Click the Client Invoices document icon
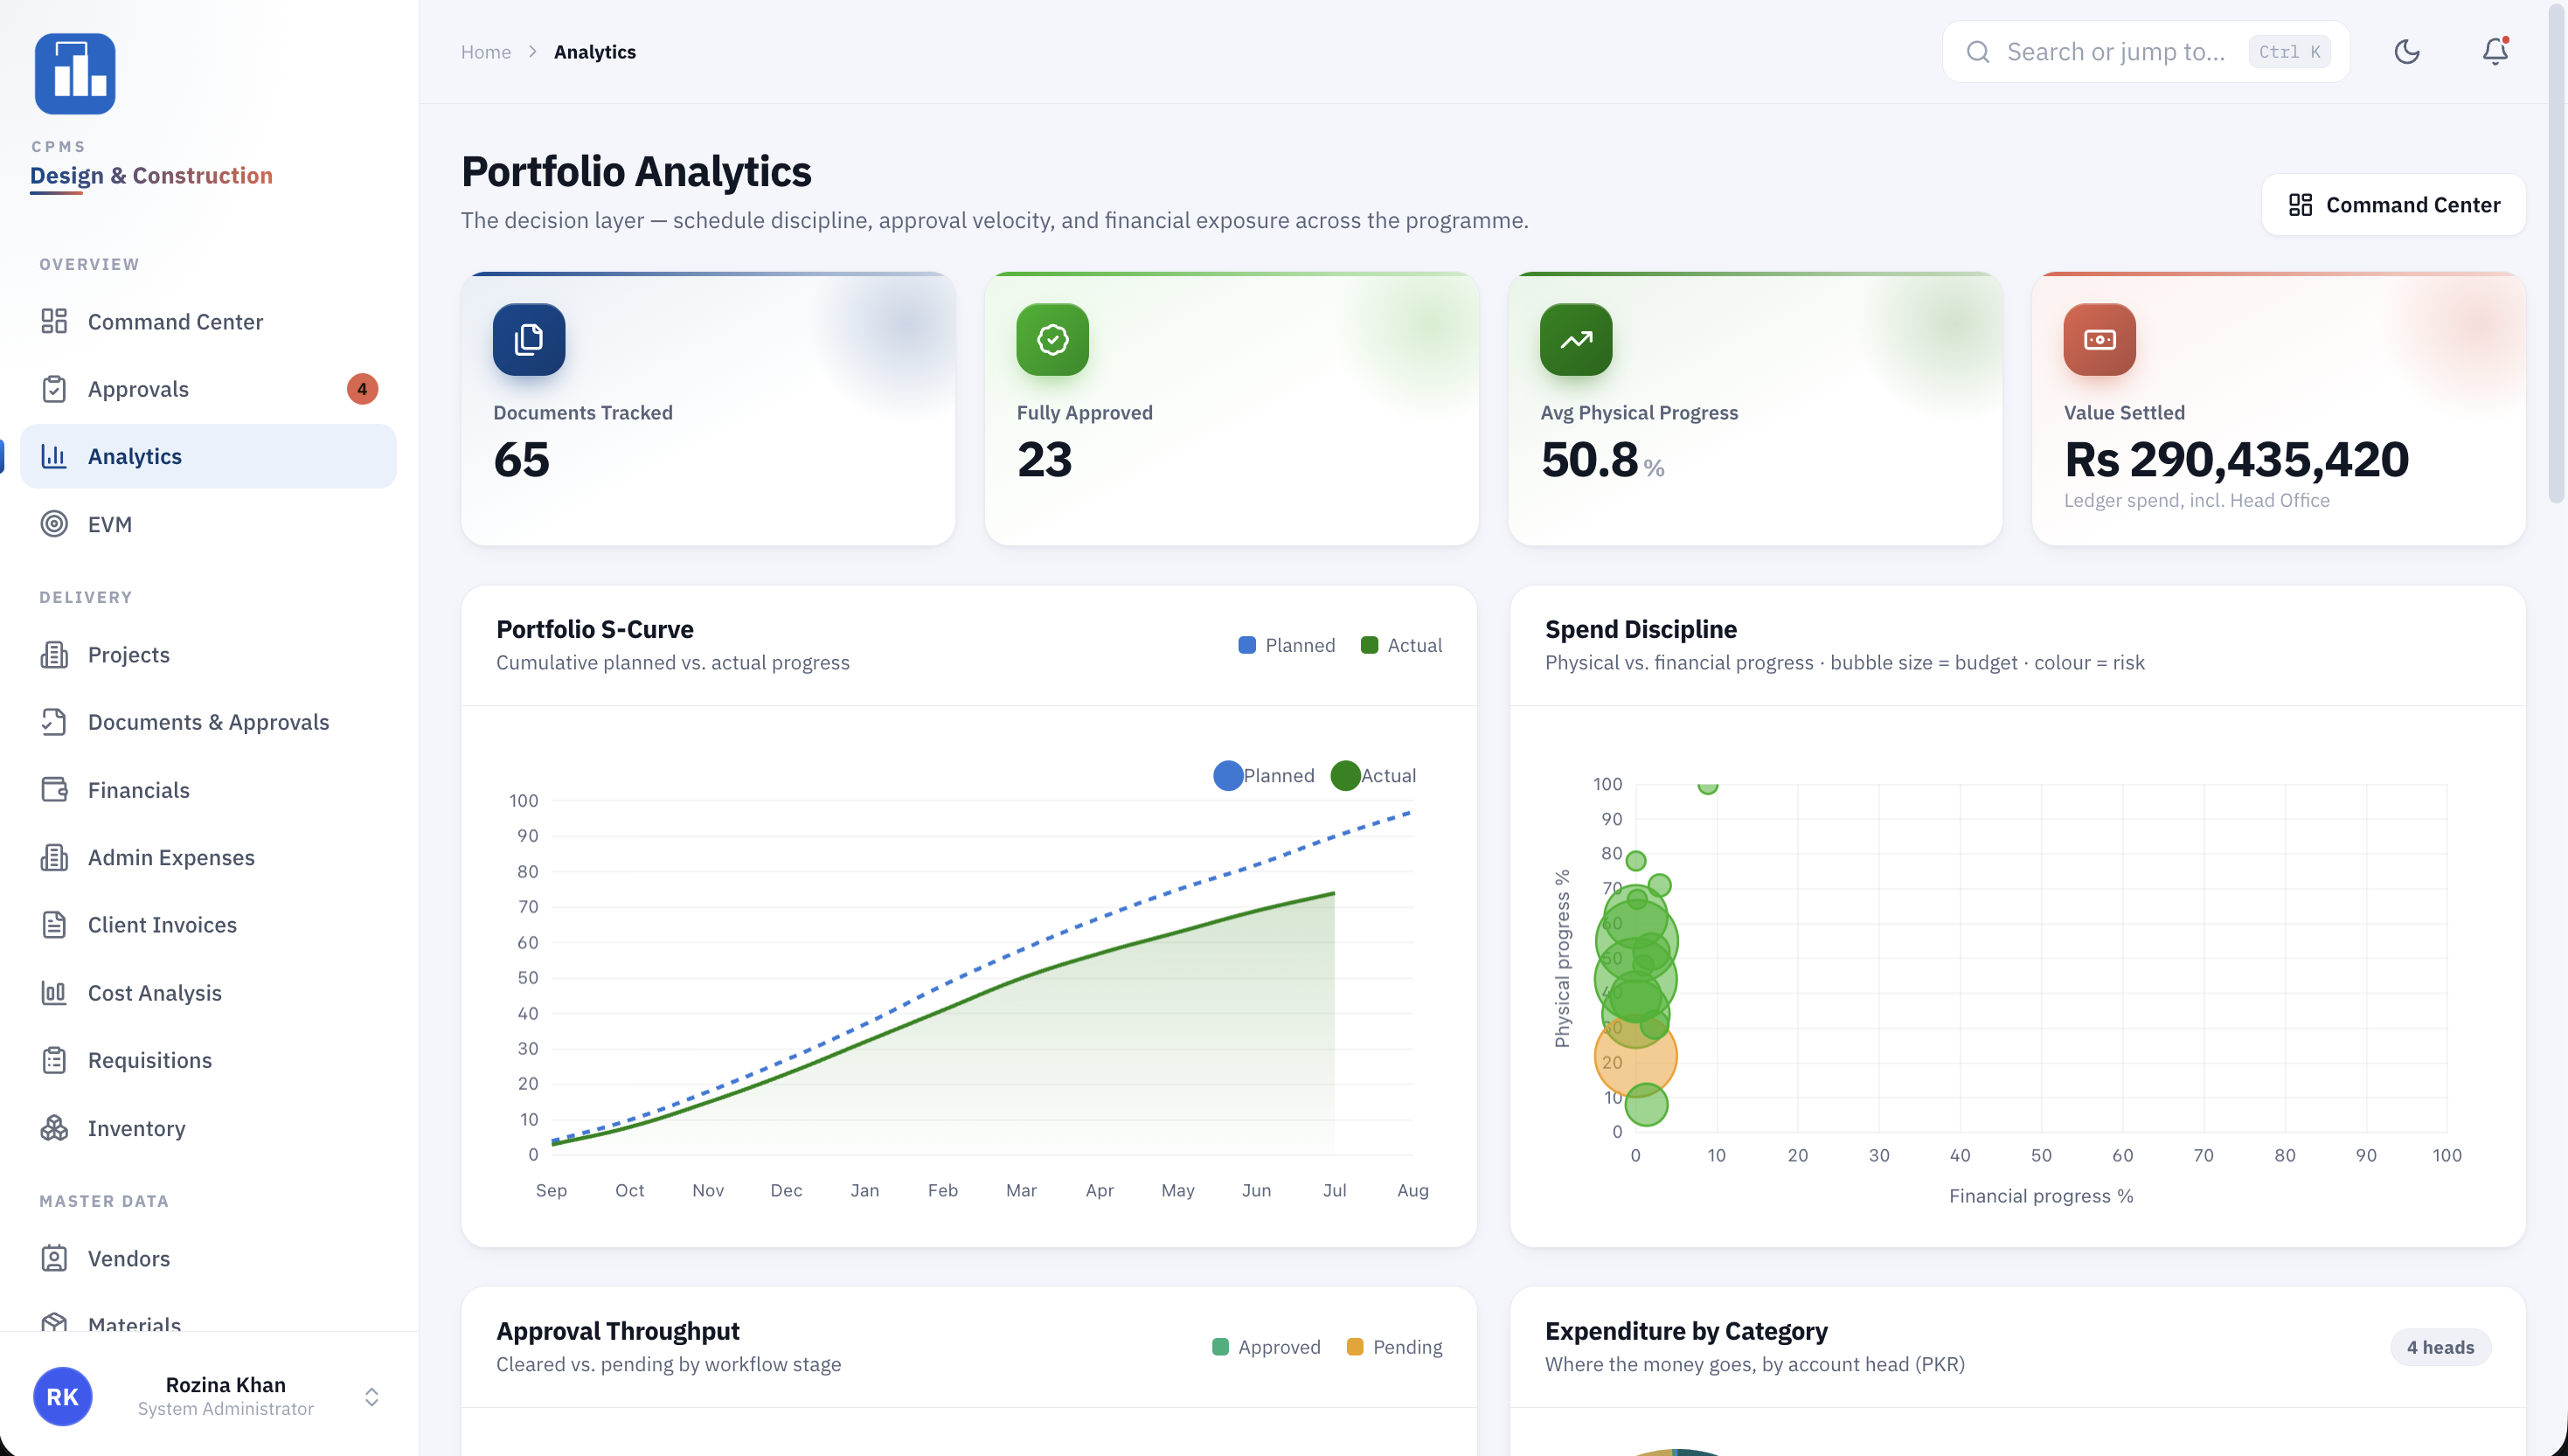The width and height of the screenshot is (2568, 1456). (54, 924)
